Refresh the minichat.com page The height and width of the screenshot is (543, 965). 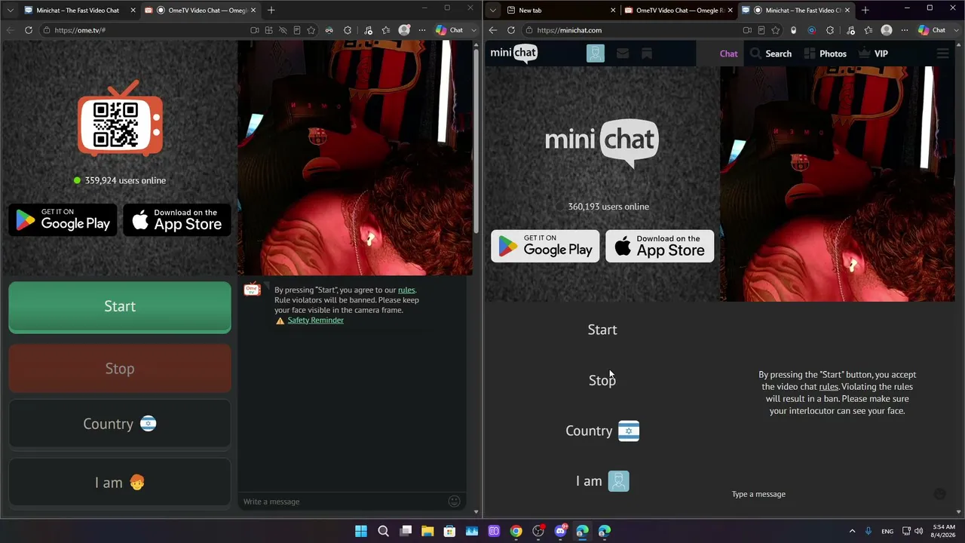(x=511, y=30)
